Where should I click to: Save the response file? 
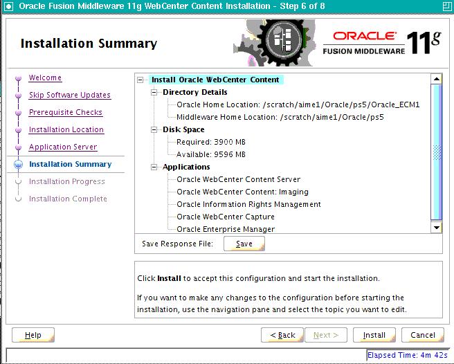(x=244, y=244)
